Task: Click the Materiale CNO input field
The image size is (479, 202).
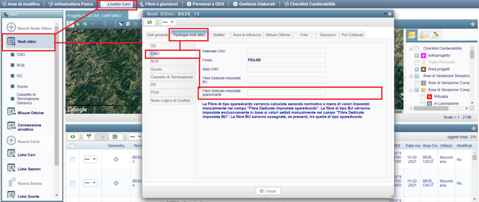Action: tap(286, 51)
